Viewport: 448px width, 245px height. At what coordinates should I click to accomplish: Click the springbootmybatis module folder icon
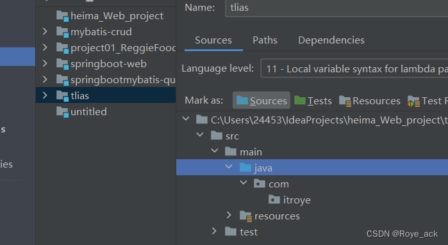click(x=62, y=80)
